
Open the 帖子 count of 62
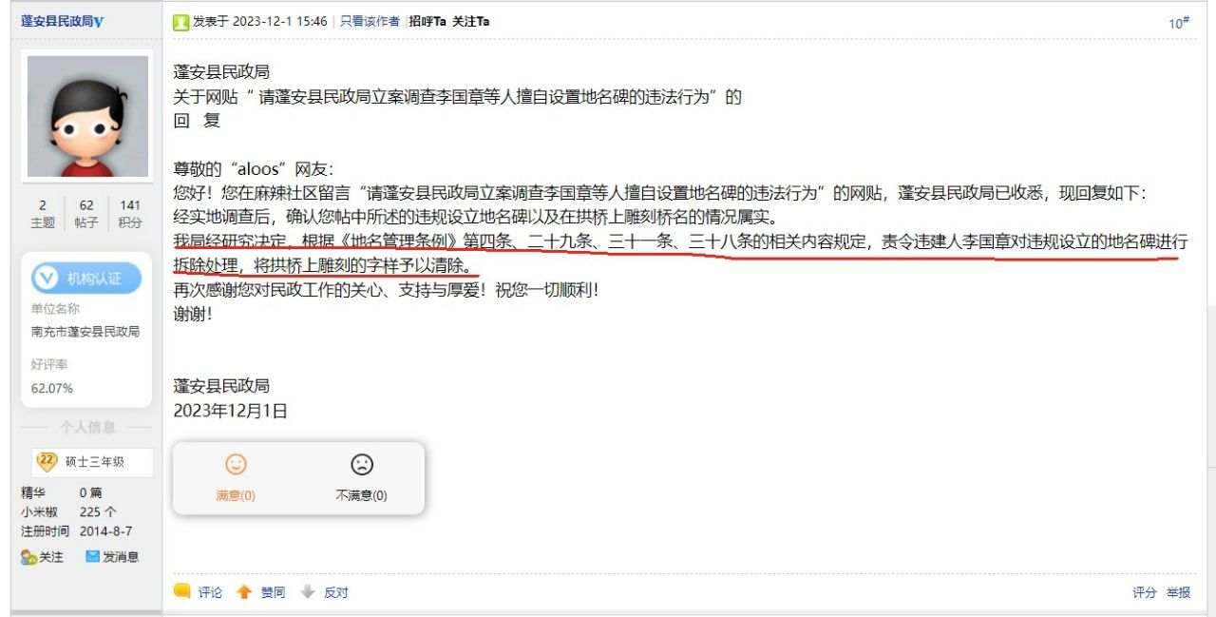pyautogui.click(x=86, y=214)
